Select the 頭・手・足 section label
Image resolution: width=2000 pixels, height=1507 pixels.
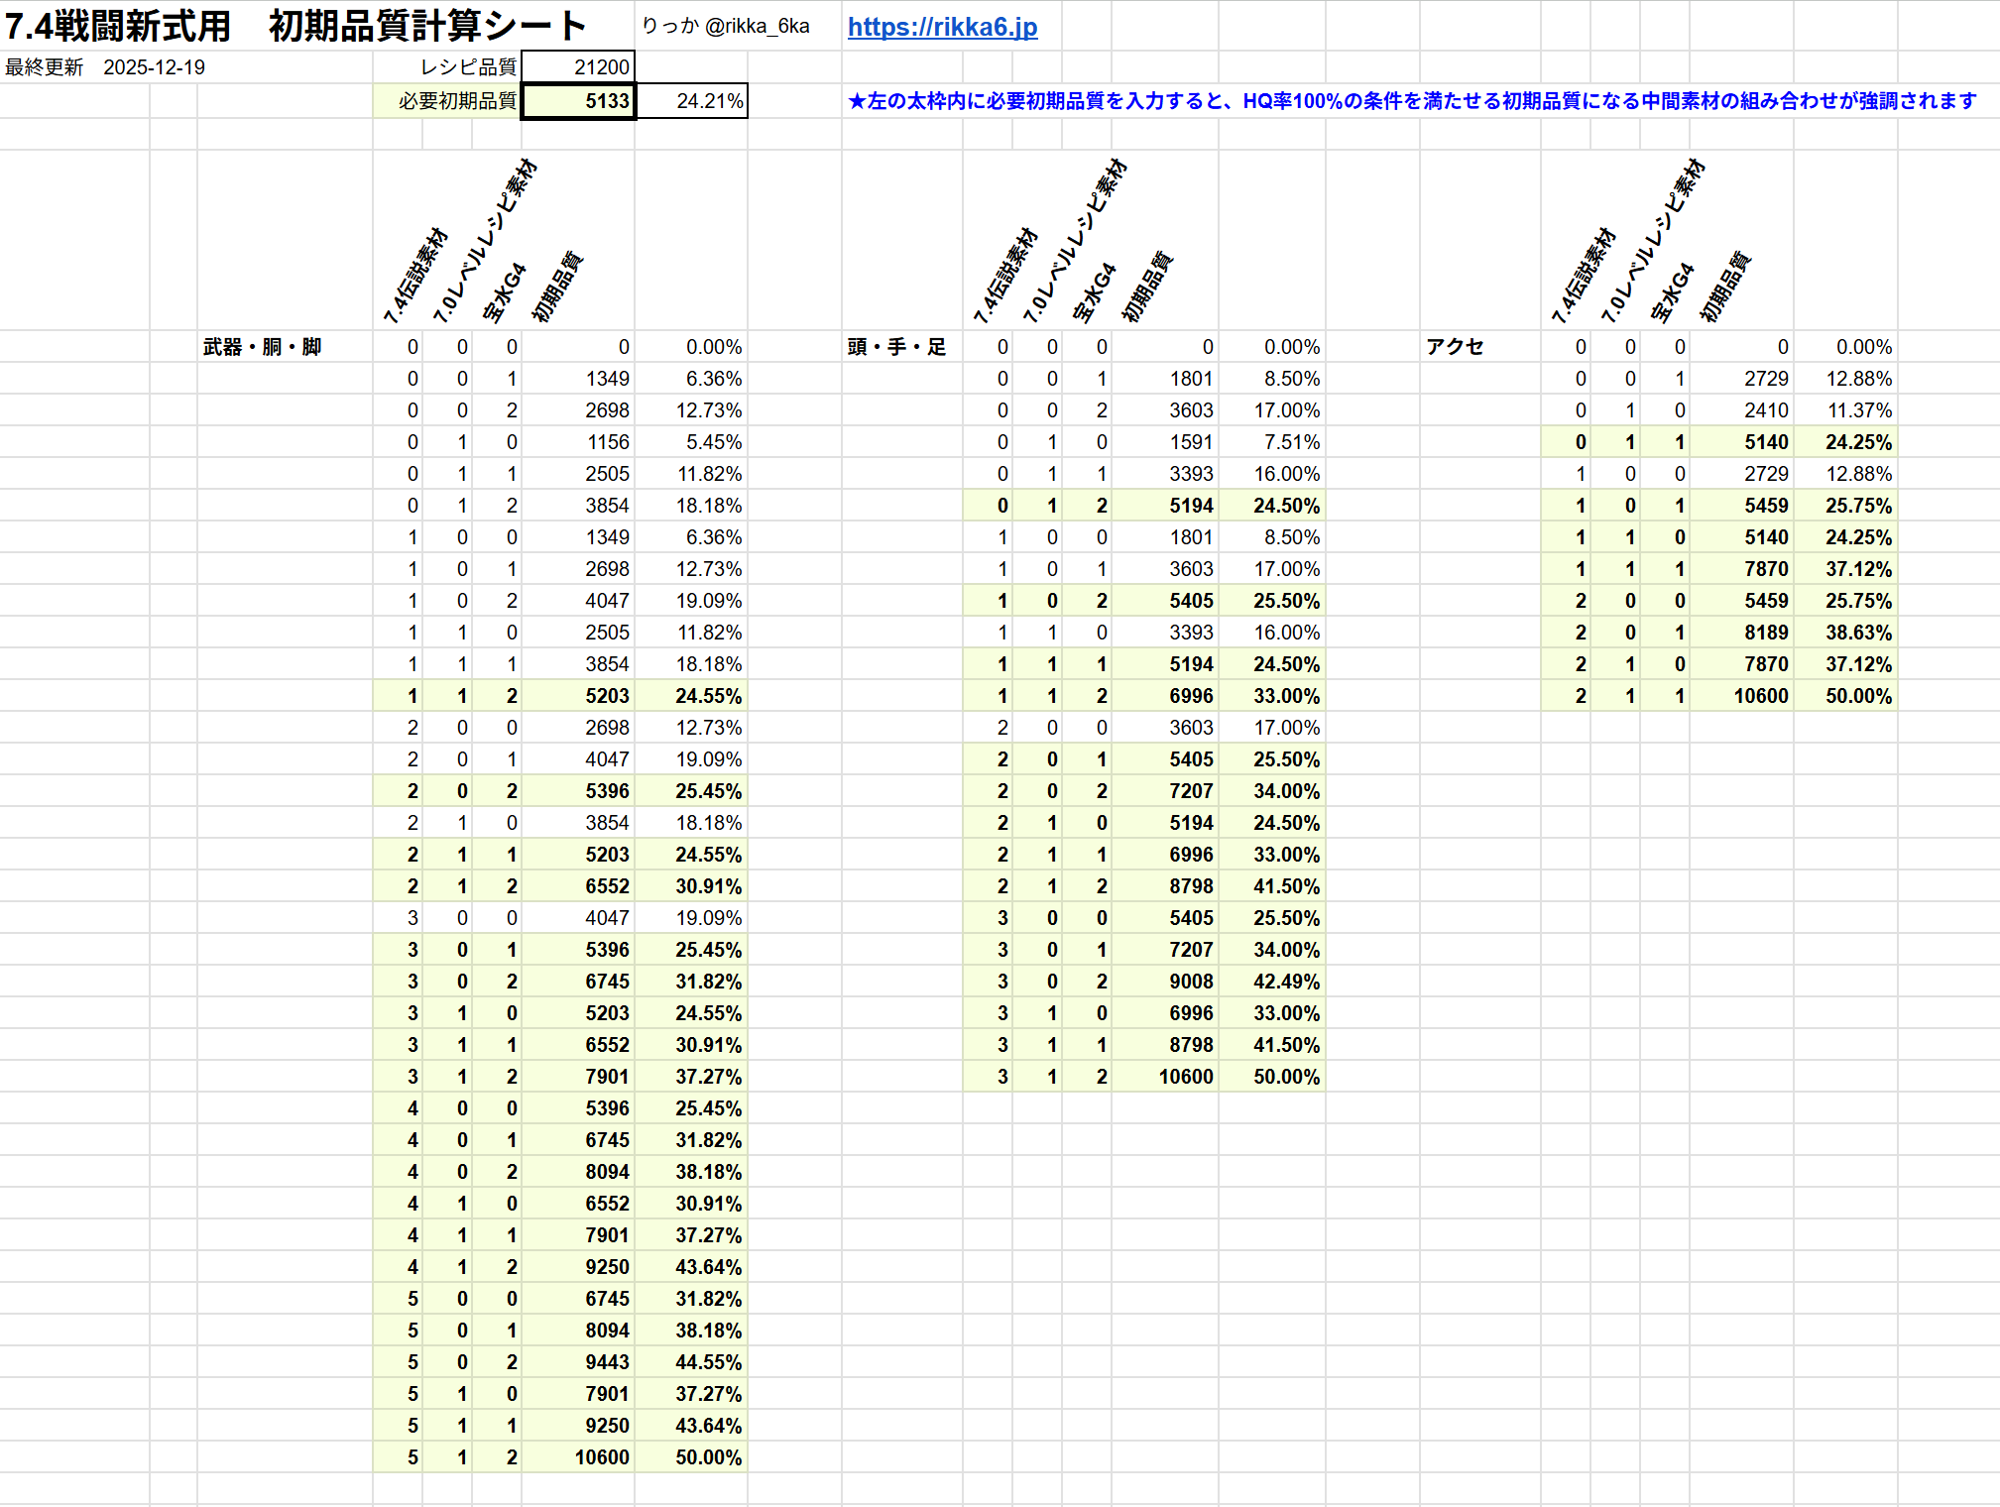point(896,347)
